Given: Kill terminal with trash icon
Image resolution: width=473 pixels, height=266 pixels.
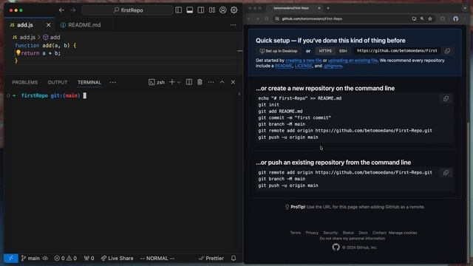Looking at the screenshot, I should pos(200,82).
